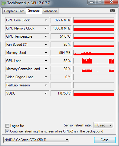Minimize the GPU-Z window
The width and height of the screenshot is (119, 146).
pos(92,2)
